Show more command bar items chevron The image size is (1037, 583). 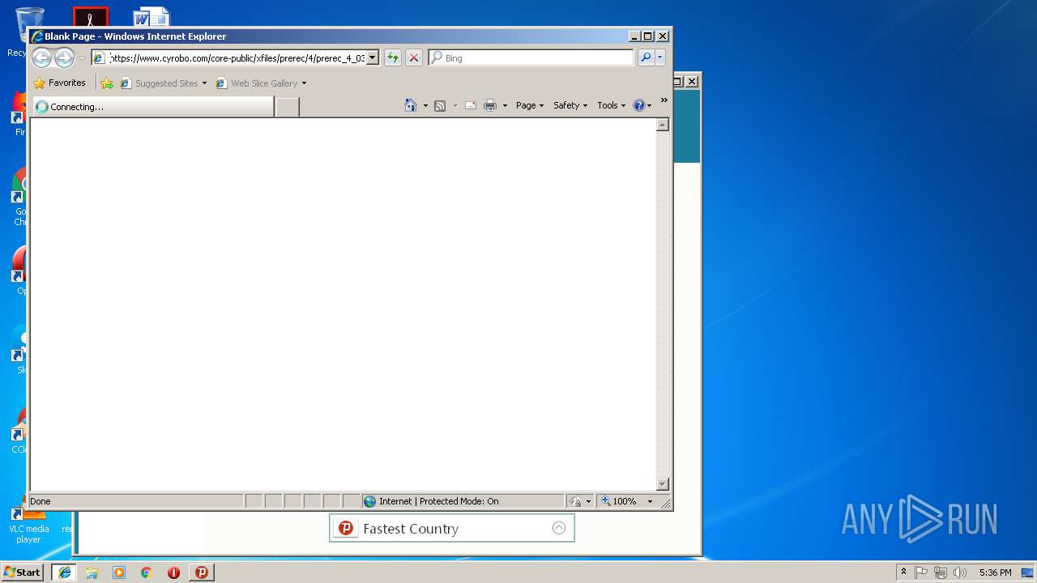[664, 100]
